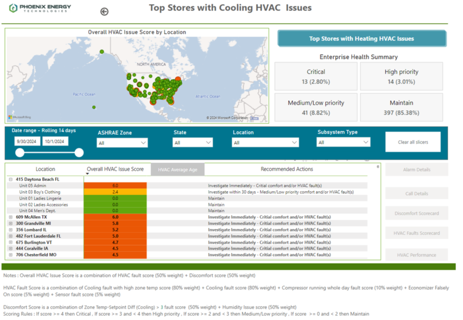The image size is (463, 320).
Task: Click the right handle of date range slider
Action: point(79,152)
